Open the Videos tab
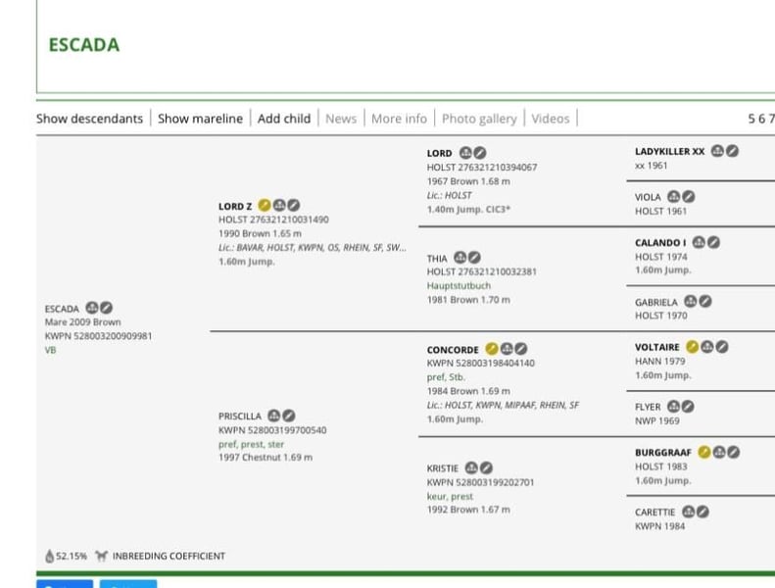The width and height of the screenshot is (775, 588). tap(550, 119)
